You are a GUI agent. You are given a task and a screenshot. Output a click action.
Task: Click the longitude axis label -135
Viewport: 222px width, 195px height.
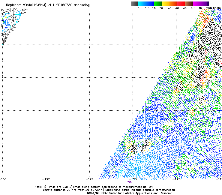tap(3, 179)
